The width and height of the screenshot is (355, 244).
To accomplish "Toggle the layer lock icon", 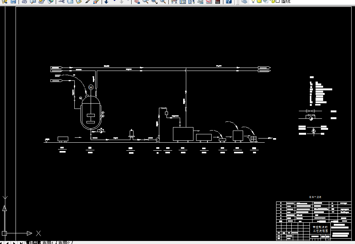I will (x=273, y=1).
